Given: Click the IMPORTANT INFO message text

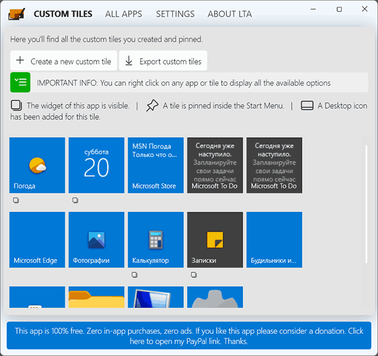Looking at the screenshot, I should pyautogui.click(x=183, y=83).
